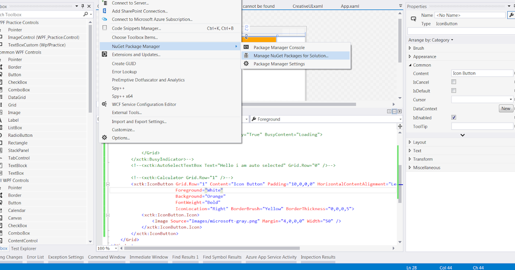Toggle the IsCancel checkbox
The height and width of the screenshot is (270, 515).
(454, 82)
